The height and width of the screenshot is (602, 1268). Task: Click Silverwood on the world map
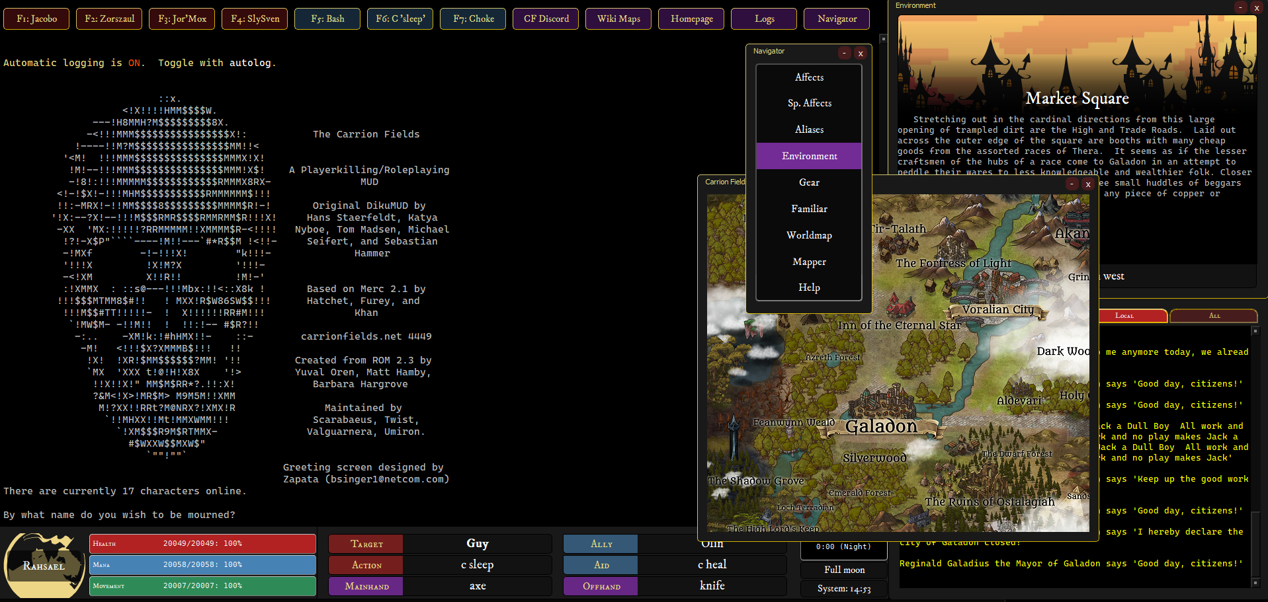click(x=874, y=458)
